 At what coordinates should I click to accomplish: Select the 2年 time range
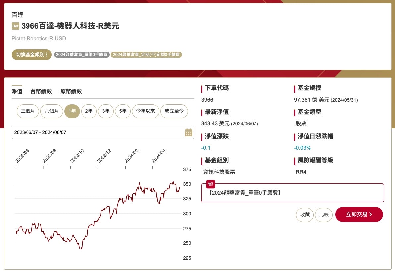point(89,111)
